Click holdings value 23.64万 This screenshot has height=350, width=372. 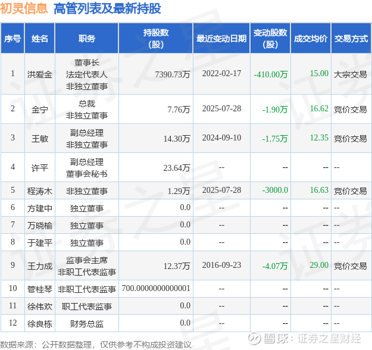(177, 168)
